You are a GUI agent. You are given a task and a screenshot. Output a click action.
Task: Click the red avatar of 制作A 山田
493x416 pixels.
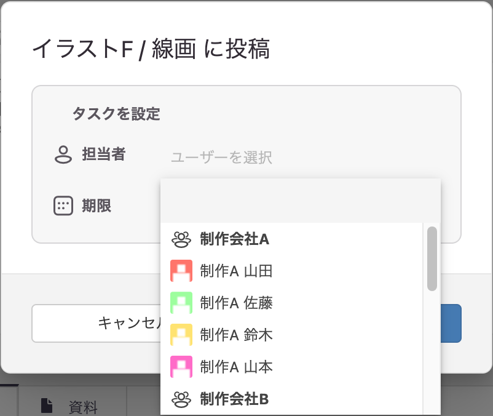[x=181, y=271]
